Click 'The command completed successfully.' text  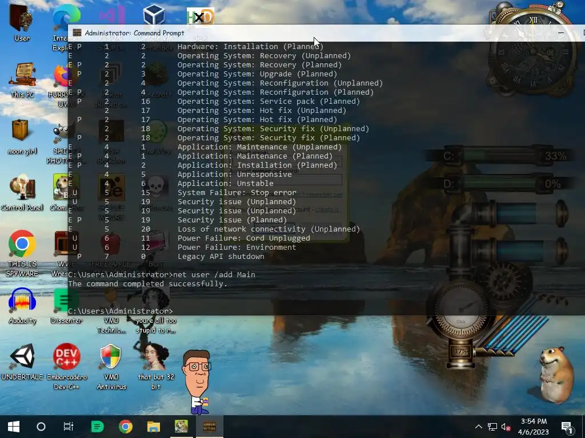click(148, 284)
